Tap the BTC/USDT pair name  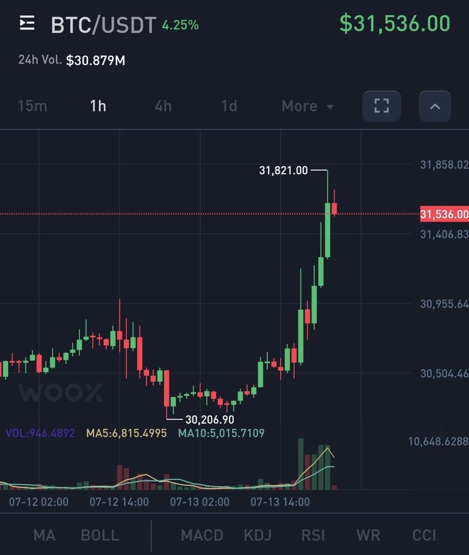pyautogui.click(x=103, y=24)
